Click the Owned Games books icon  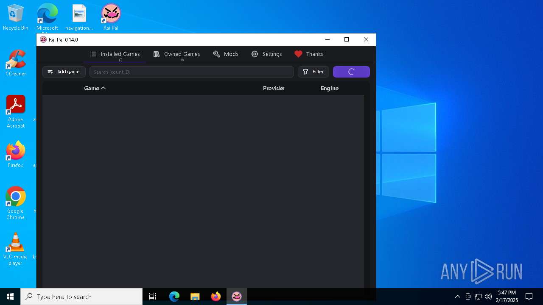click(x=157, y=54)
